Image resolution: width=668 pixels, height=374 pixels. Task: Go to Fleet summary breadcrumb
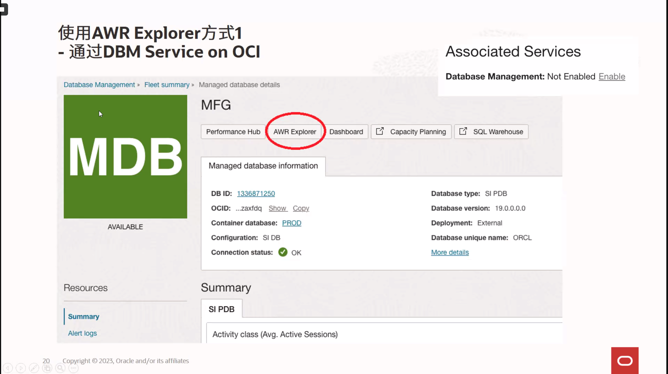click(x=167, y=85)
